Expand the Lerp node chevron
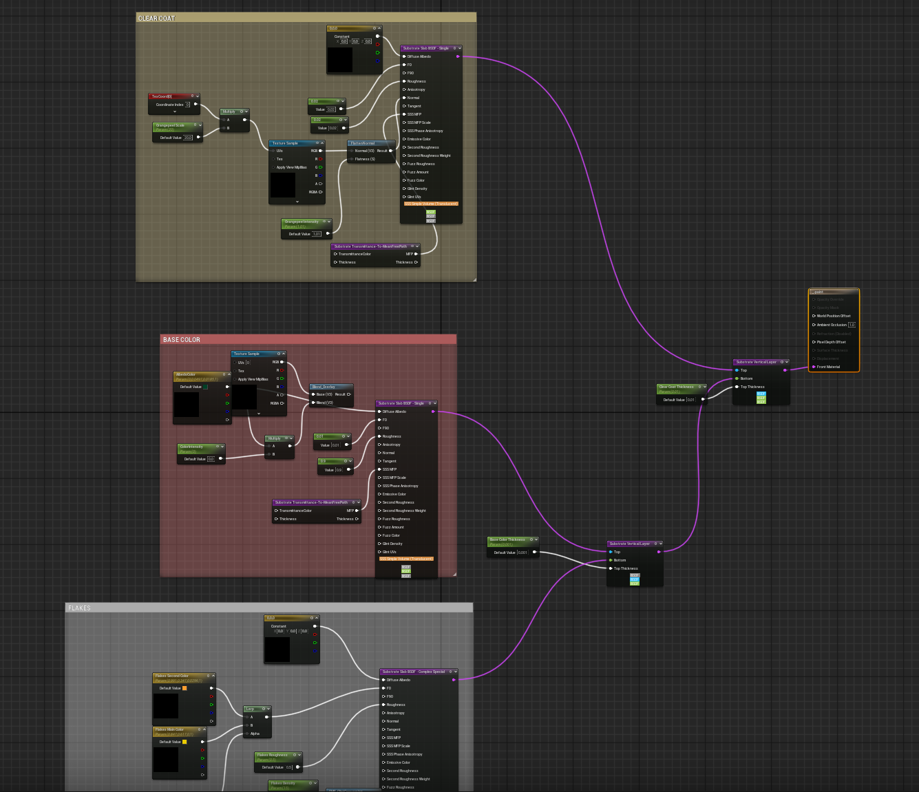Screen dimensions: 919x792 click(x=268, y=709)
